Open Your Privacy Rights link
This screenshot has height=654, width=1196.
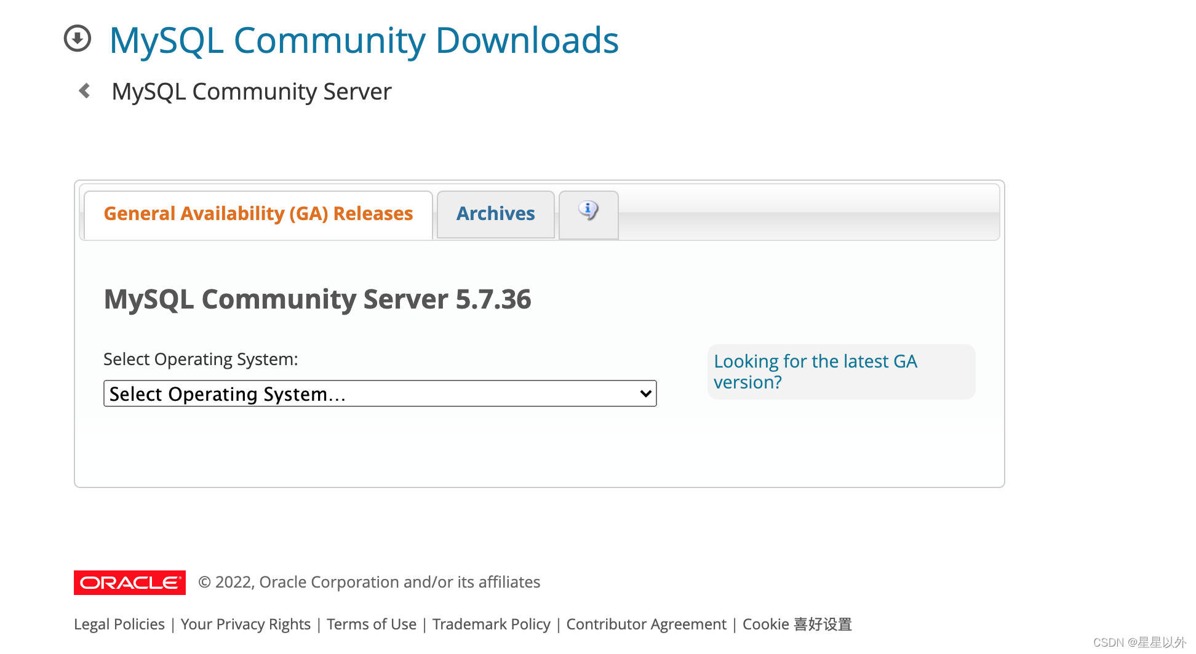245,624
